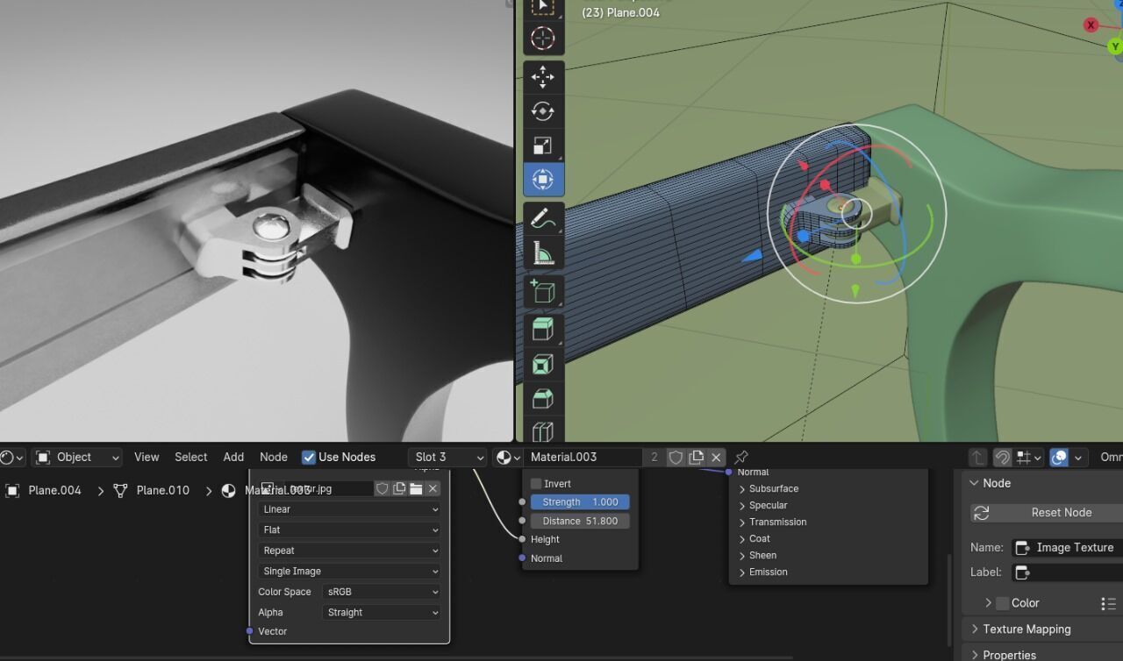Viewport: 1123px width, 661px height.
Task: Open the snap-to grid options dropdown
Action: pyautogui.click(x=1028, y=458)
